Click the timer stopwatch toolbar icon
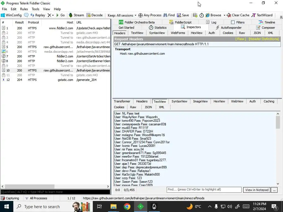The height and width of the screenshot is (212, 283). click(201, 15)
